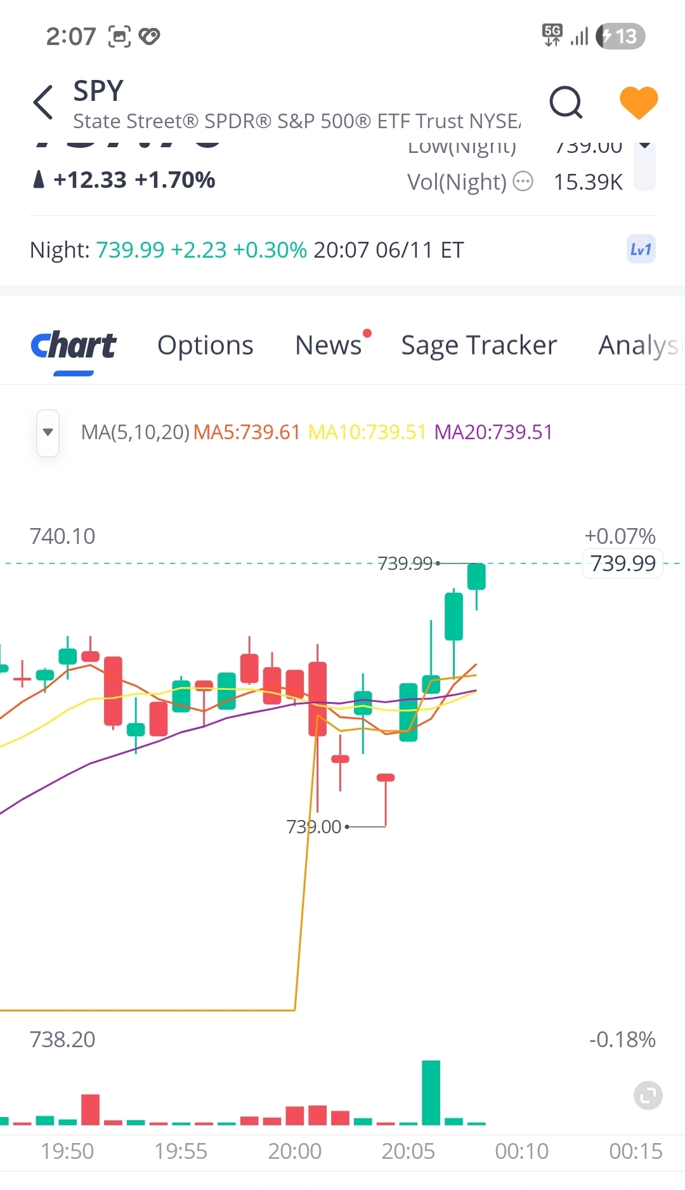Tap the +12.33 +1.70% change text
Viewport: 685px width, 1190px height.
pyautogui.click(x=134, y=180)
